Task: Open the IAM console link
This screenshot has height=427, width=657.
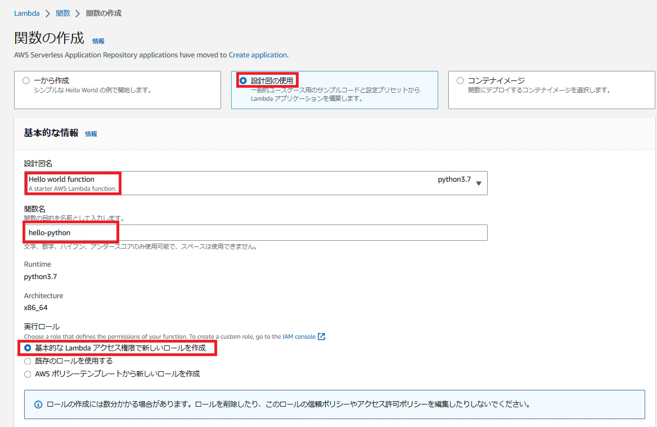Action: (x=299, y=336)
